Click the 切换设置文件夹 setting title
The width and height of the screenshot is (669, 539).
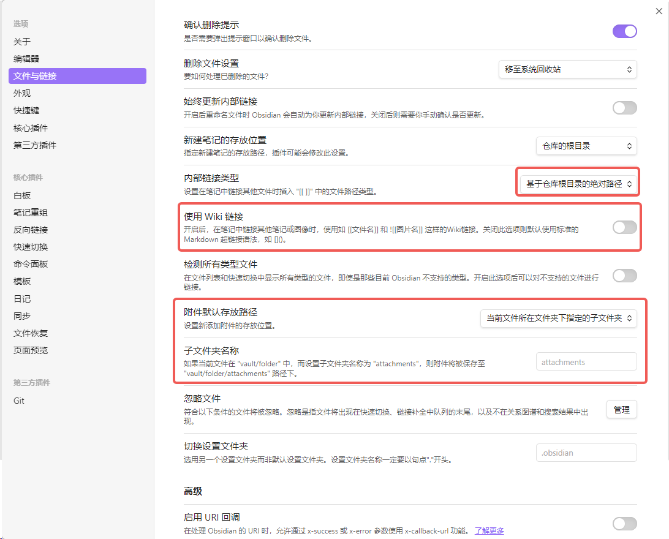pos(216,446)
